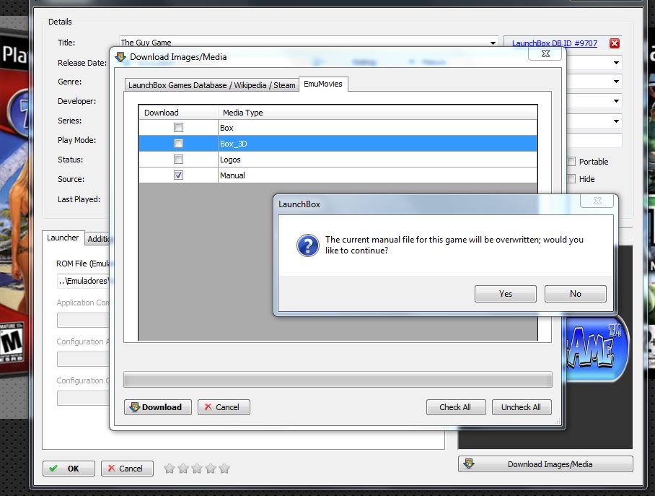Image resolution: width=655 pixels, height=496 pixels.
Task: Click the Check All button
Action: pos(456,407)
